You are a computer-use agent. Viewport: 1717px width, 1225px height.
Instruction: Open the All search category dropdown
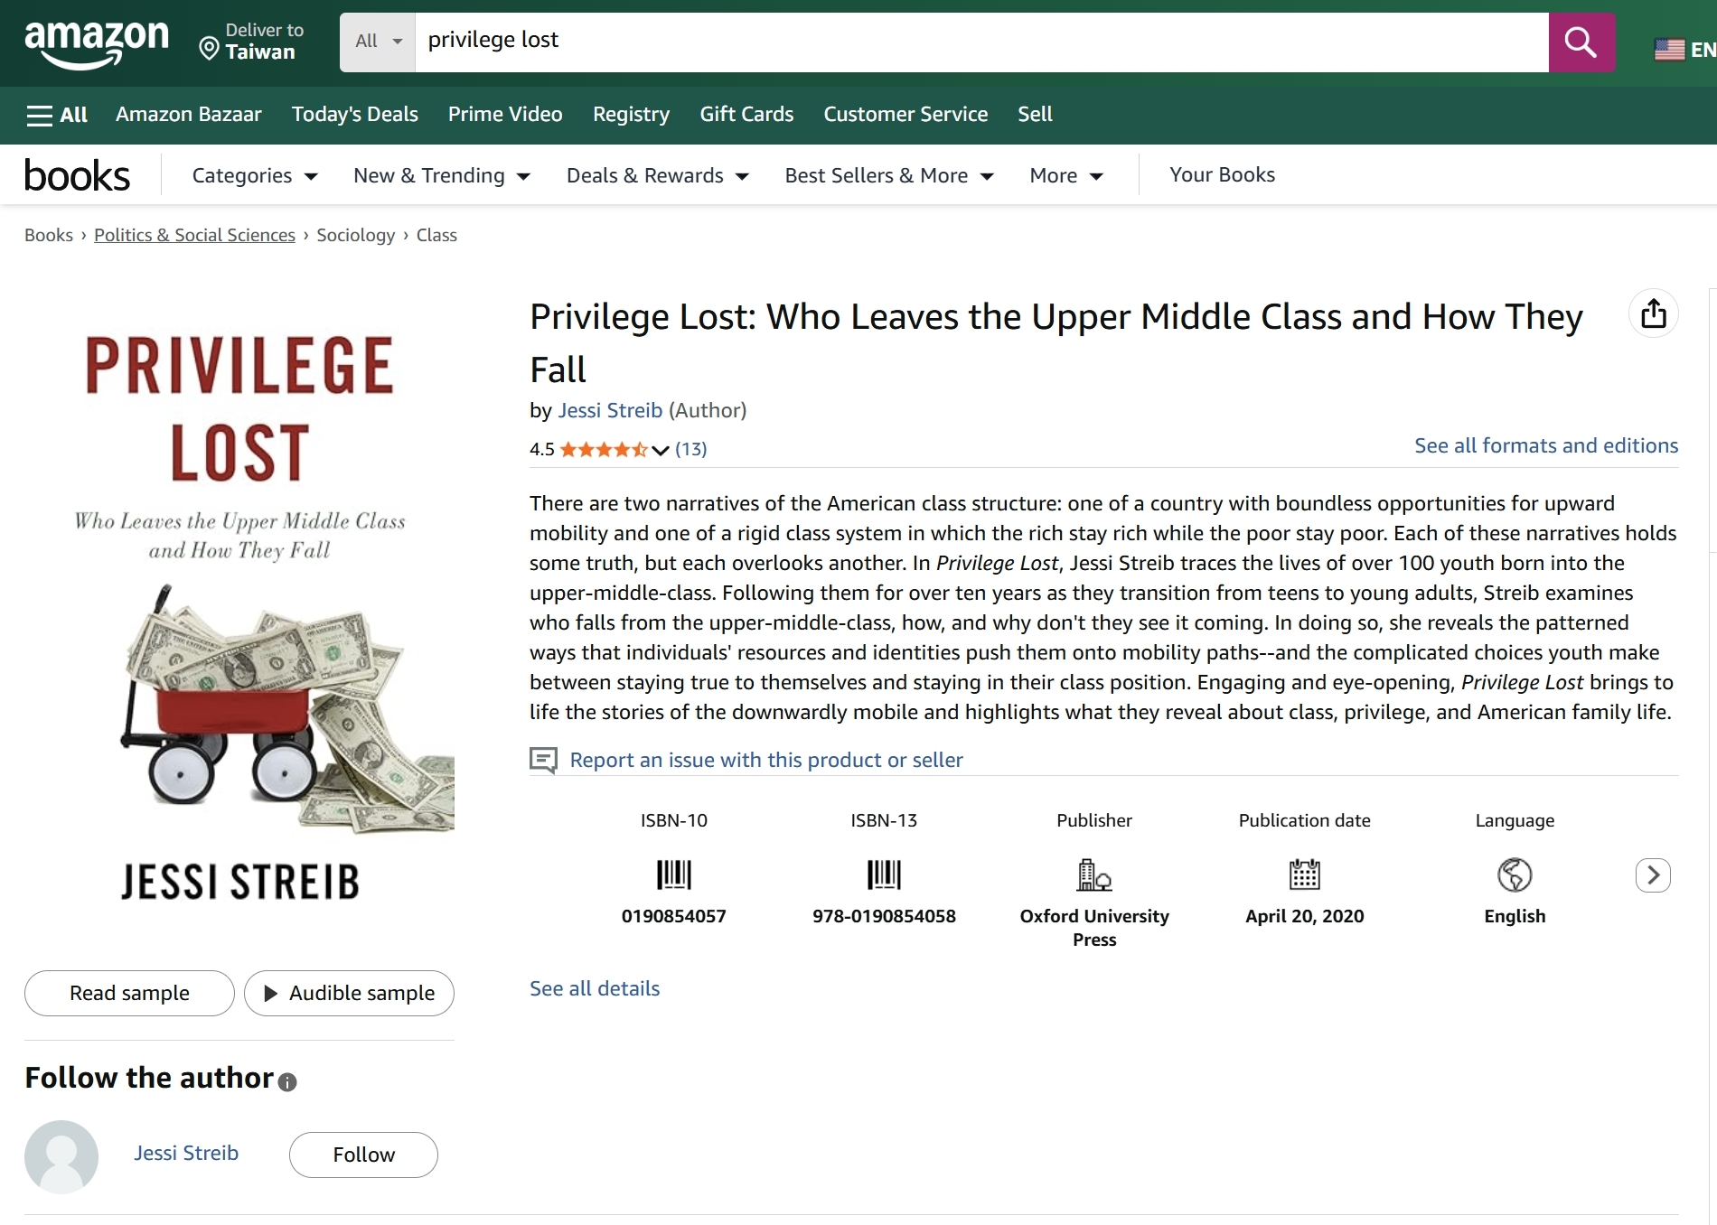(378, 42)
